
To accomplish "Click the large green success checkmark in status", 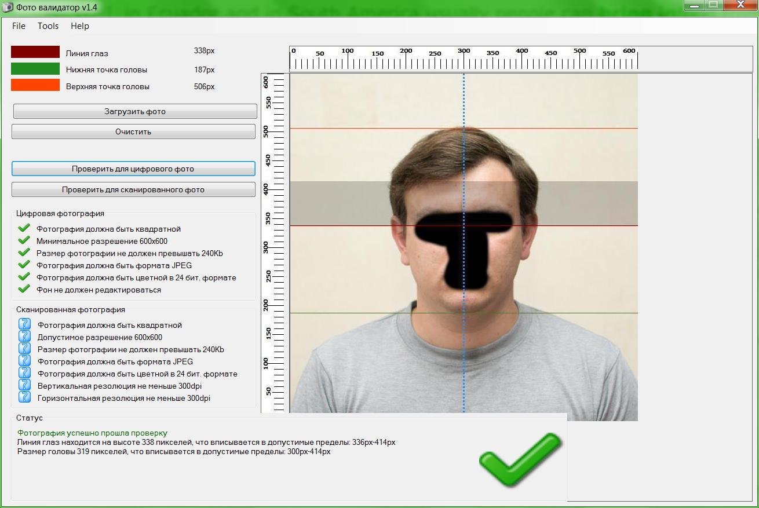I will [520, 460].
